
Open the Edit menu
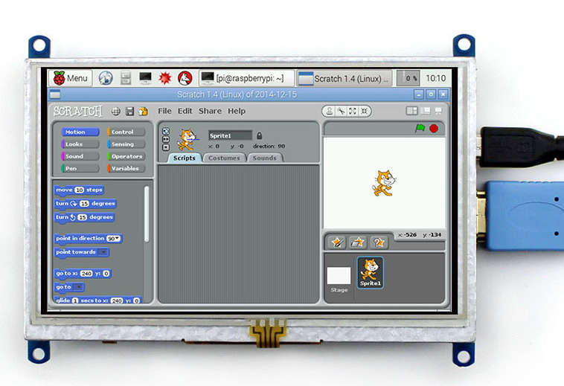tap(185, 111)
